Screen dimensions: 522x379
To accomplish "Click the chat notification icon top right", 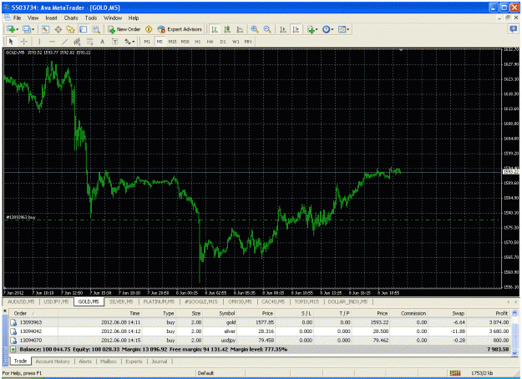I will click(x=513, y=29).
